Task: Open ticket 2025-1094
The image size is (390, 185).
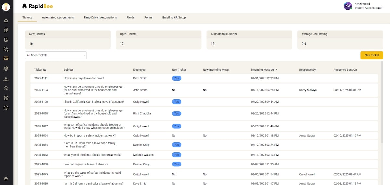Action: 41,136
